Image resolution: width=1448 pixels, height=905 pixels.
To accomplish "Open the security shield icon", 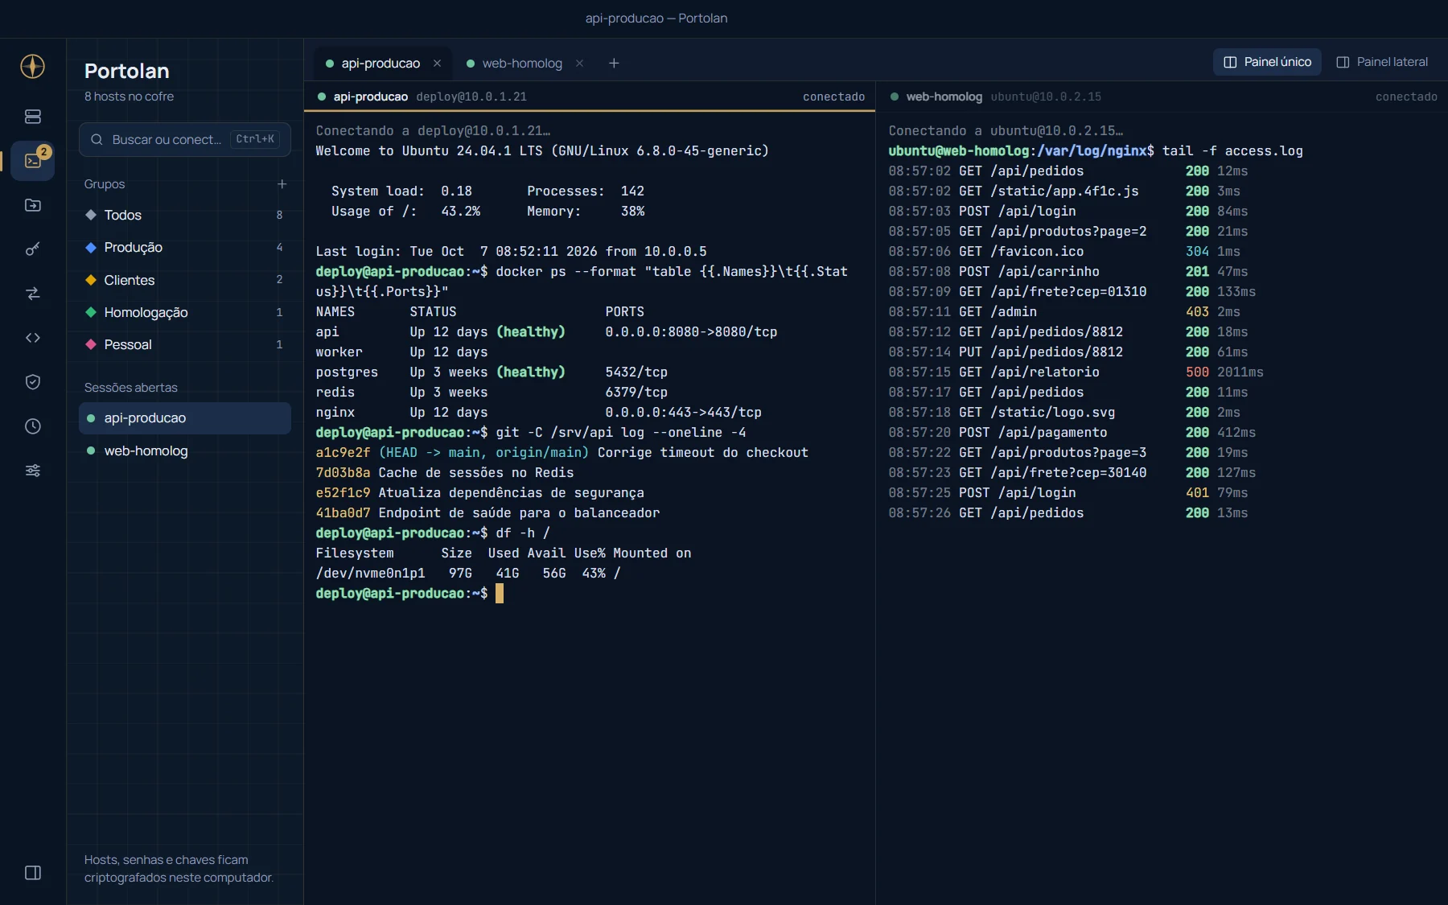I will click(x=33, y=382).
